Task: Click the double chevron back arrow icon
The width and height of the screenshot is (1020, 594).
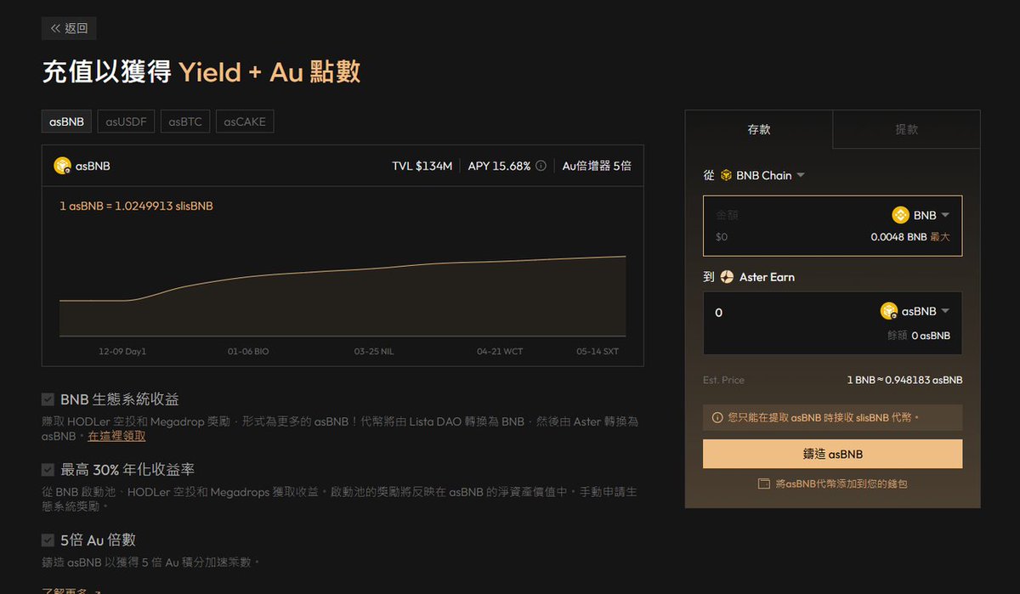Action: 55,28
